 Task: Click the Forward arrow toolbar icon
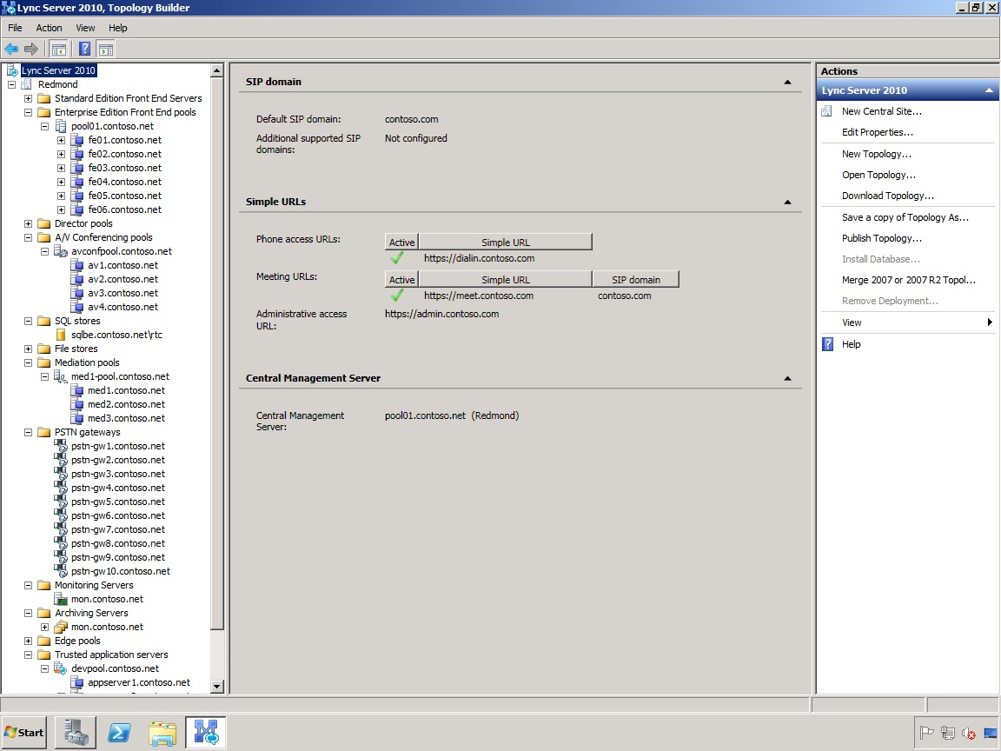click(x=31, y=50)
